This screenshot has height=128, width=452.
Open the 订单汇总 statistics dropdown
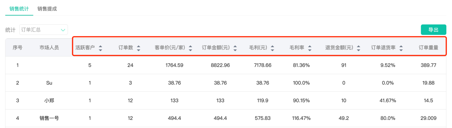[x=43, y=30]
